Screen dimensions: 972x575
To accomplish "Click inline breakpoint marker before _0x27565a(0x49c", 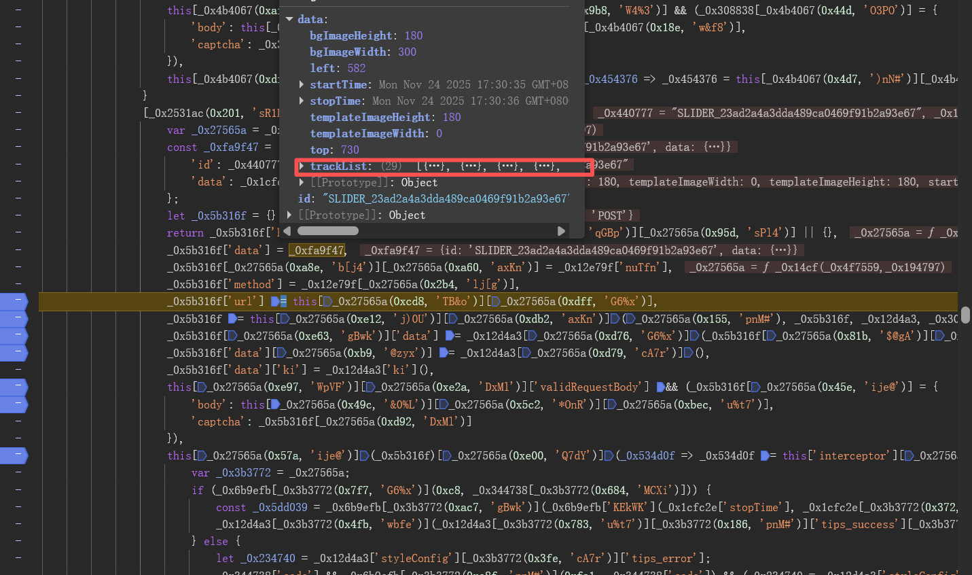I will click(274, 404).
